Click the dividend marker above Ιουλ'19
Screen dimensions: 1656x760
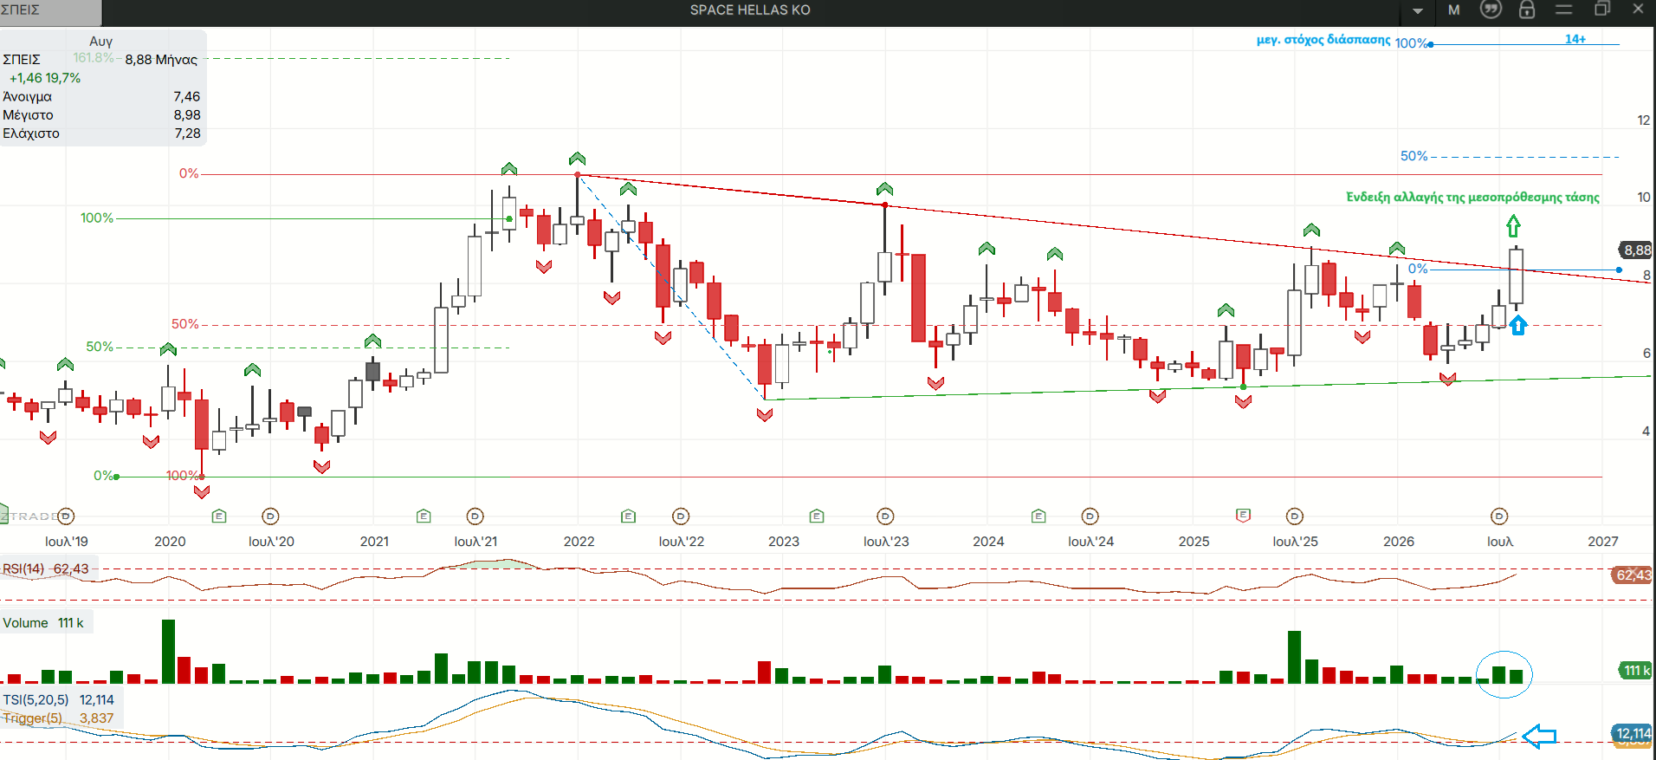point(66,516)
